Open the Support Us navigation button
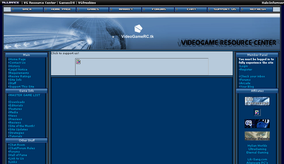Viewport: 284px width, 164px height. (224, 9)
